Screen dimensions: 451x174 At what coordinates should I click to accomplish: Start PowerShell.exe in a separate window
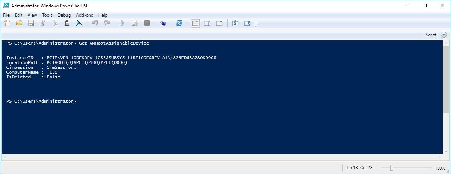(x=179, y=23)
